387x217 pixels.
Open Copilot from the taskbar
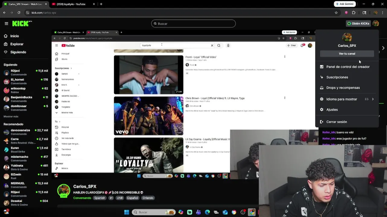(x=181, y=212)
